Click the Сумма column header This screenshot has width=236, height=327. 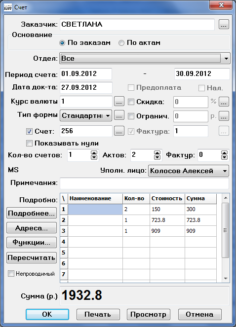pos(201,198)
